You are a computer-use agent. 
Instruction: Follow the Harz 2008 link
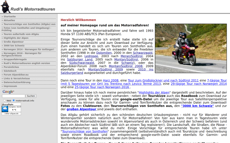pos(111,80)
